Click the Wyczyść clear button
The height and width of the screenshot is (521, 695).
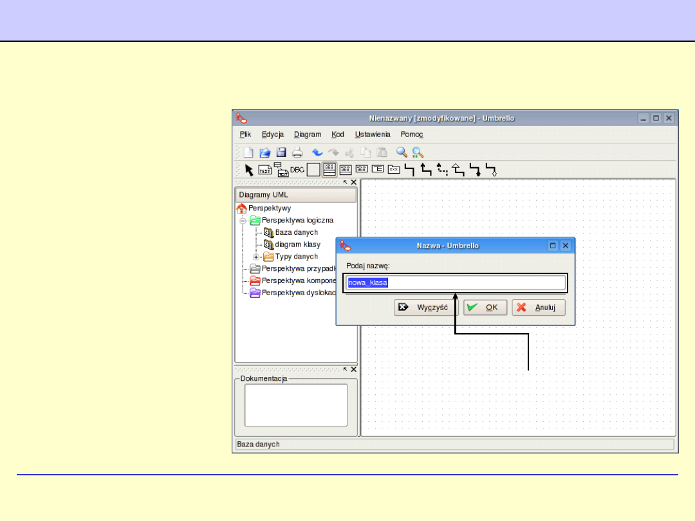422,307
